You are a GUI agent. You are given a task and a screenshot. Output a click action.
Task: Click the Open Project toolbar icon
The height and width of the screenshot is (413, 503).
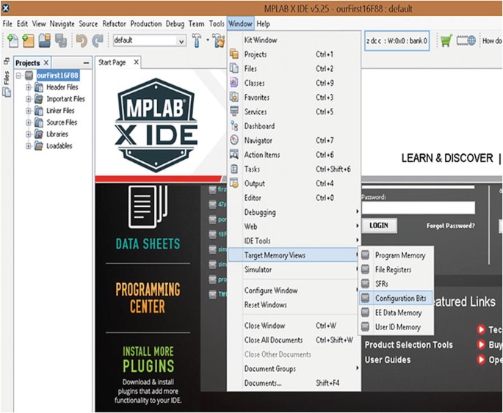point(44,41)
